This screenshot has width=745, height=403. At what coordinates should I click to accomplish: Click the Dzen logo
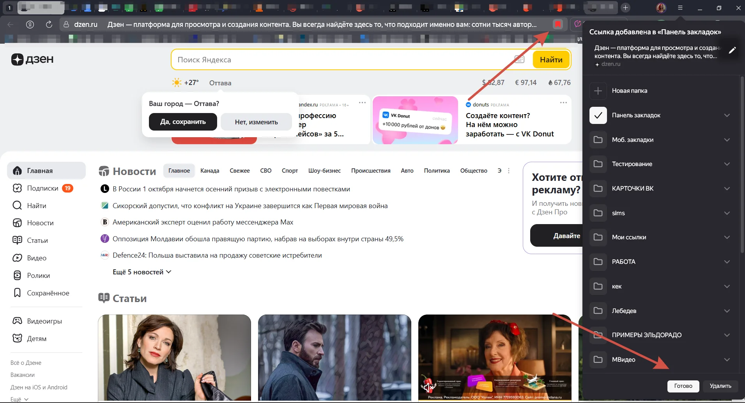pos(32,59)
